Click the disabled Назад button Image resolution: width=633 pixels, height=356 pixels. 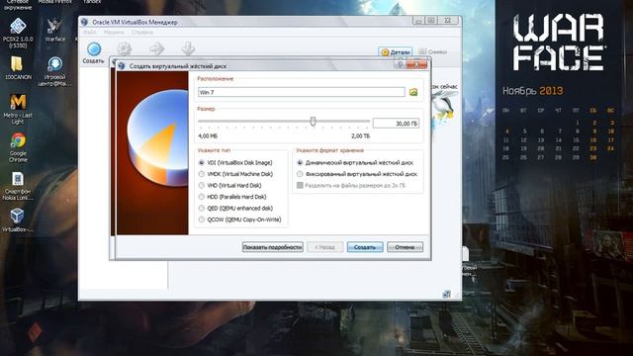coord(325,247)
